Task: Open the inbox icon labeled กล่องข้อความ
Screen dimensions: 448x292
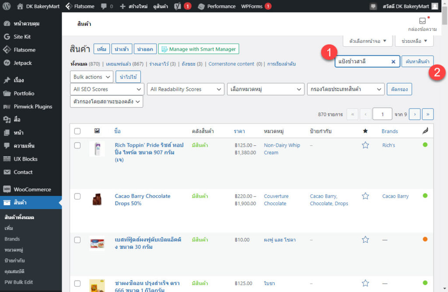Action: (x=422, y=21)
